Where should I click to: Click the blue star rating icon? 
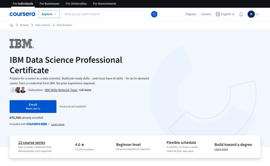(x=83, y=144)
